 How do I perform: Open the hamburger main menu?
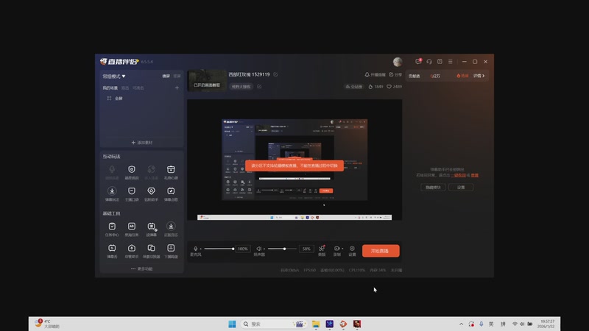450,62
